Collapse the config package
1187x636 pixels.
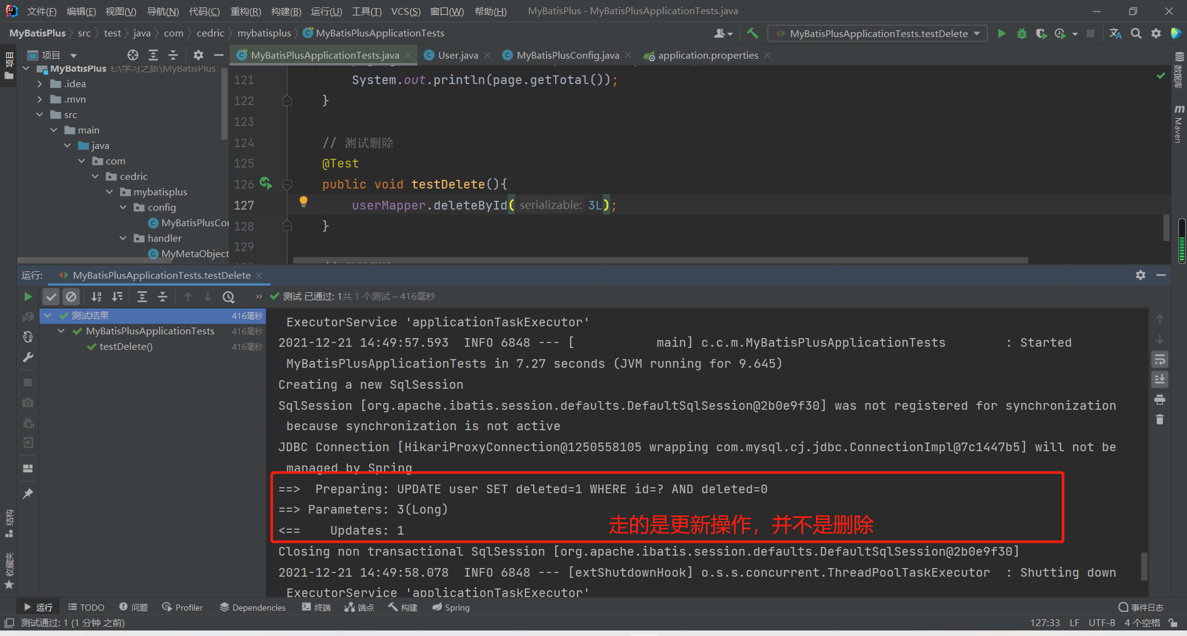click(x=123, y=207)
